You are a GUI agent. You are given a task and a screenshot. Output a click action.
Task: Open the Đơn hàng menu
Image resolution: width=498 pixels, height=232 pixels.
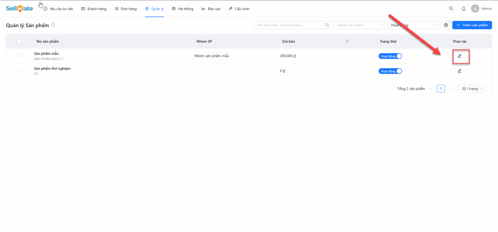pos(126,9)
